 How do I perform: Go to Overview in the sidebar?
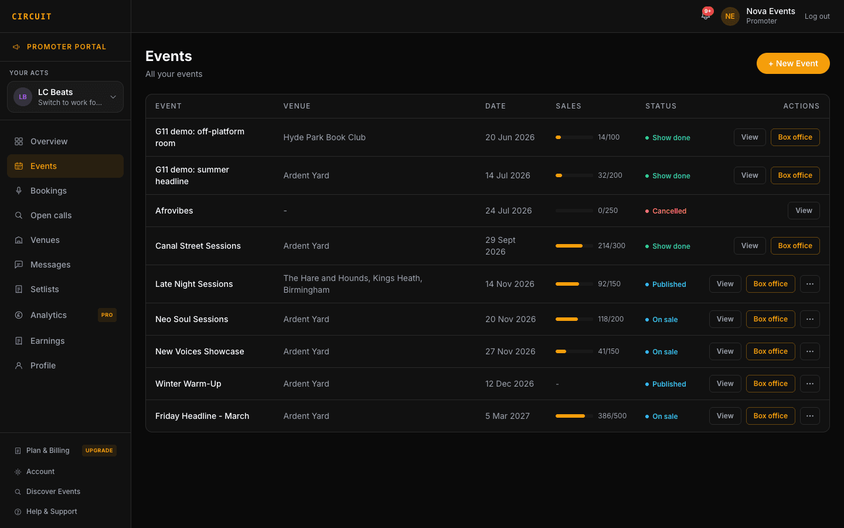click(65, 141)
